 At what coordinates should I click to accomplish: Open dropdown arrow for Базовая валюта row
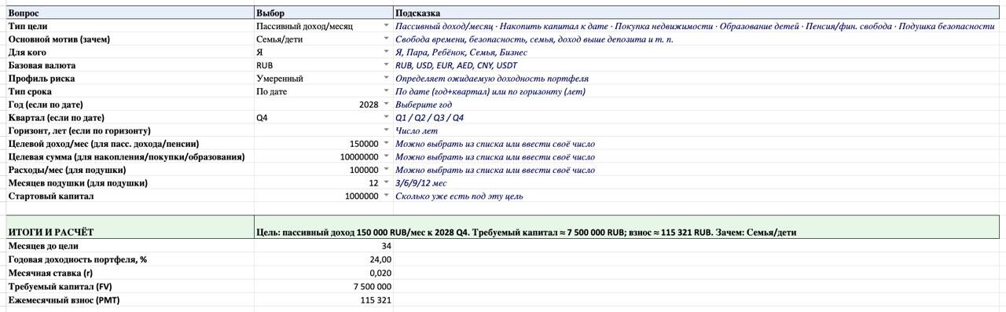click(x=386, y=65)
